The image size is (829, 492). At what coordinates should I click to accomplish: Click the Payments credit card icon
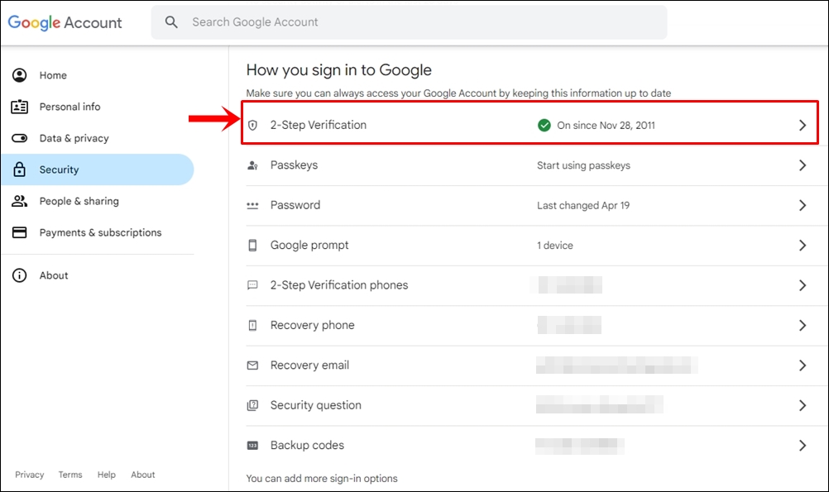click(x=20, y=232)
